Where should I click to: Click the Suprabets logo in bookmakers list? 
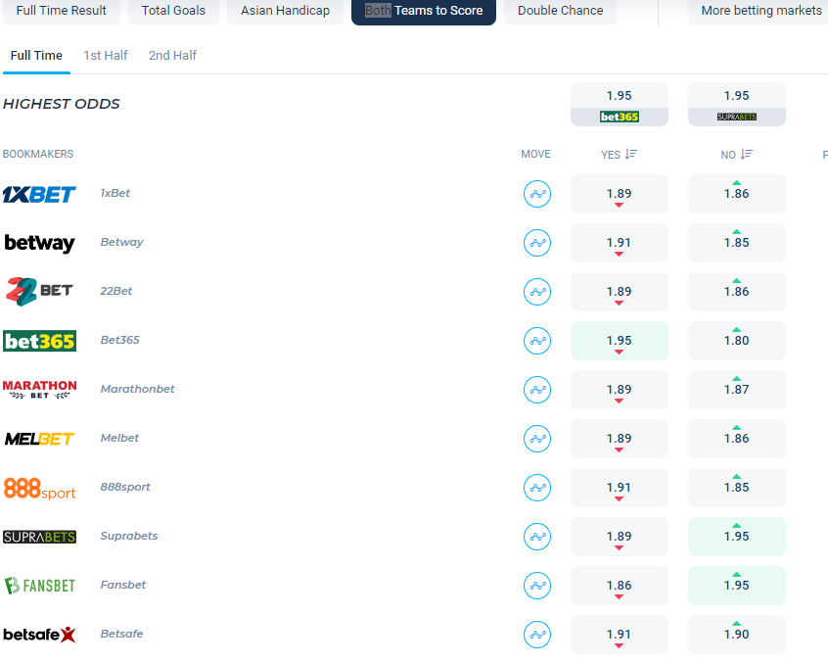pyautogui.click(x=39, y=537)
